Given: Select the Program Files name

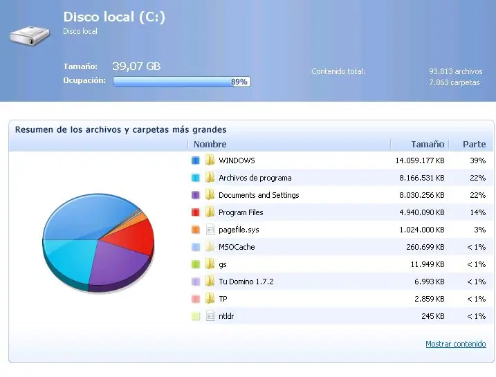Looking at the screenshot, I should pyautogui.click(x=241, y=212).
